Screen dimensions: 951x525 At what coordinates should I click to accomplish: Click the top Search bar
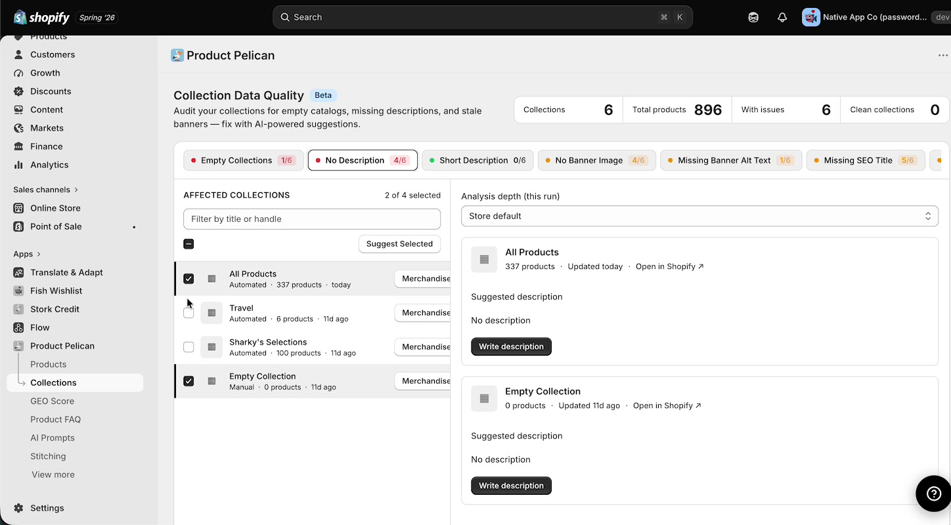483,17
